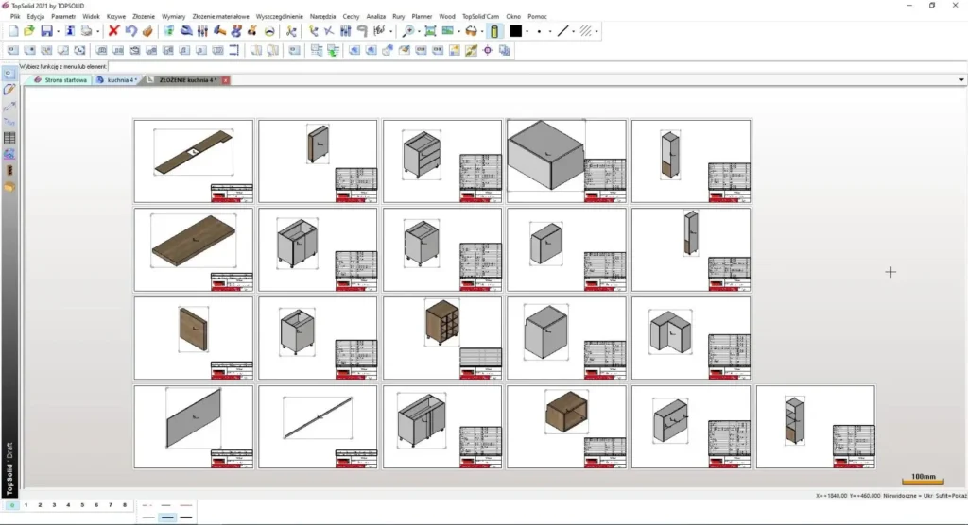Click the zoom magnifier icon
Image resolution: width=968 pixels, height=525 pixels.
[408, 31]
